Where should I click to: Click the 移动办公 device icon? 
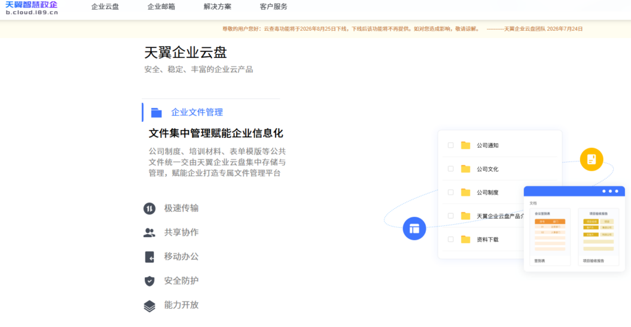[149, 257]
